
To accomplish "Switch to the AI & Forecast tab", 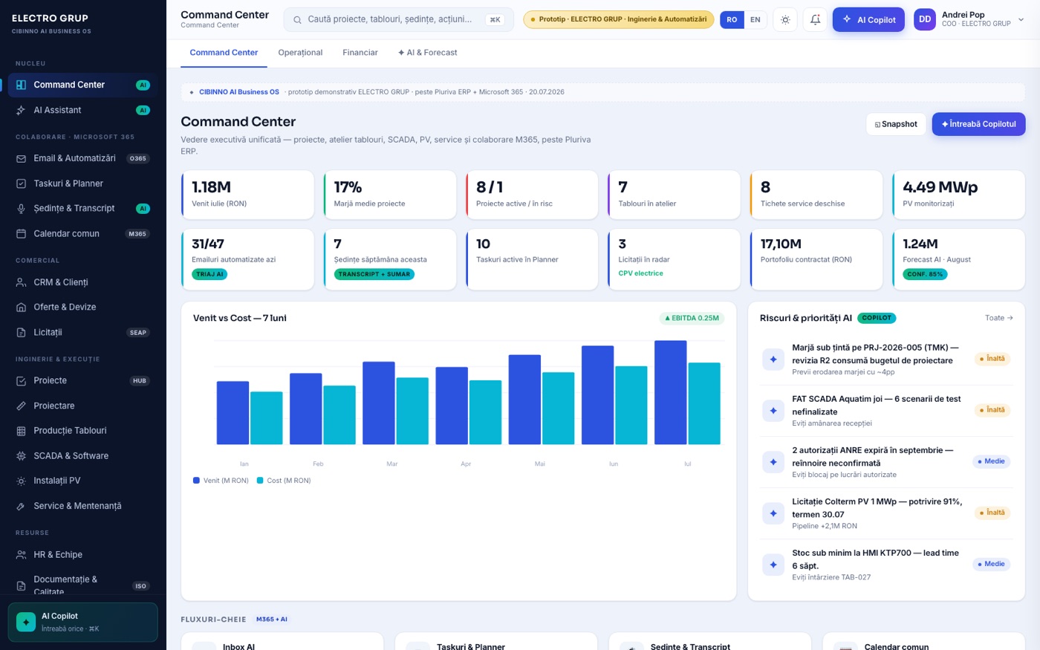I will [x=427, y=53].
